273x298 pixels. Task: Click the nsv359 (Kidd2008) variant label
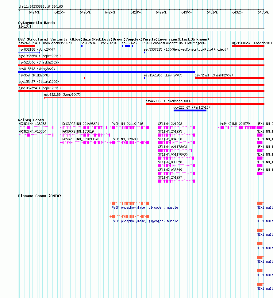tap(34, 75)
